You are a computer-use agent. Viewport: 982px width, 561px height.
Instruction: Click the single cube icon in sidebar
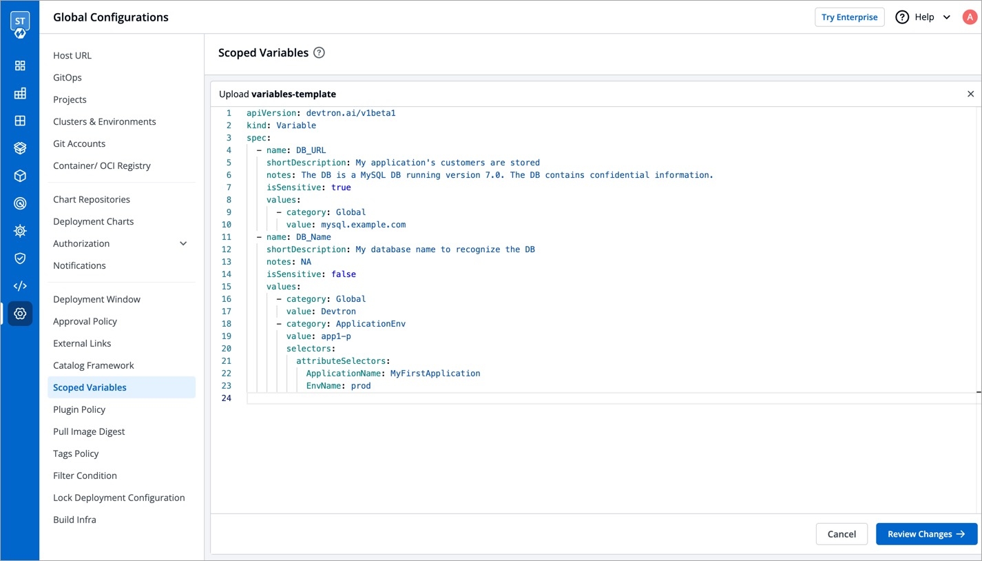click(x=20, y=176)
